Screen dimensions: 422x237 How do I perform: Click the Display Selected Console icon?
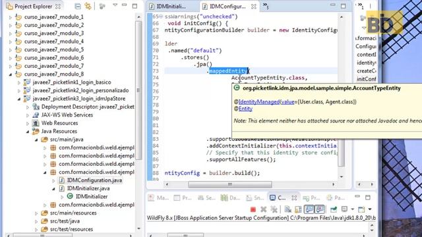point(345,209)
